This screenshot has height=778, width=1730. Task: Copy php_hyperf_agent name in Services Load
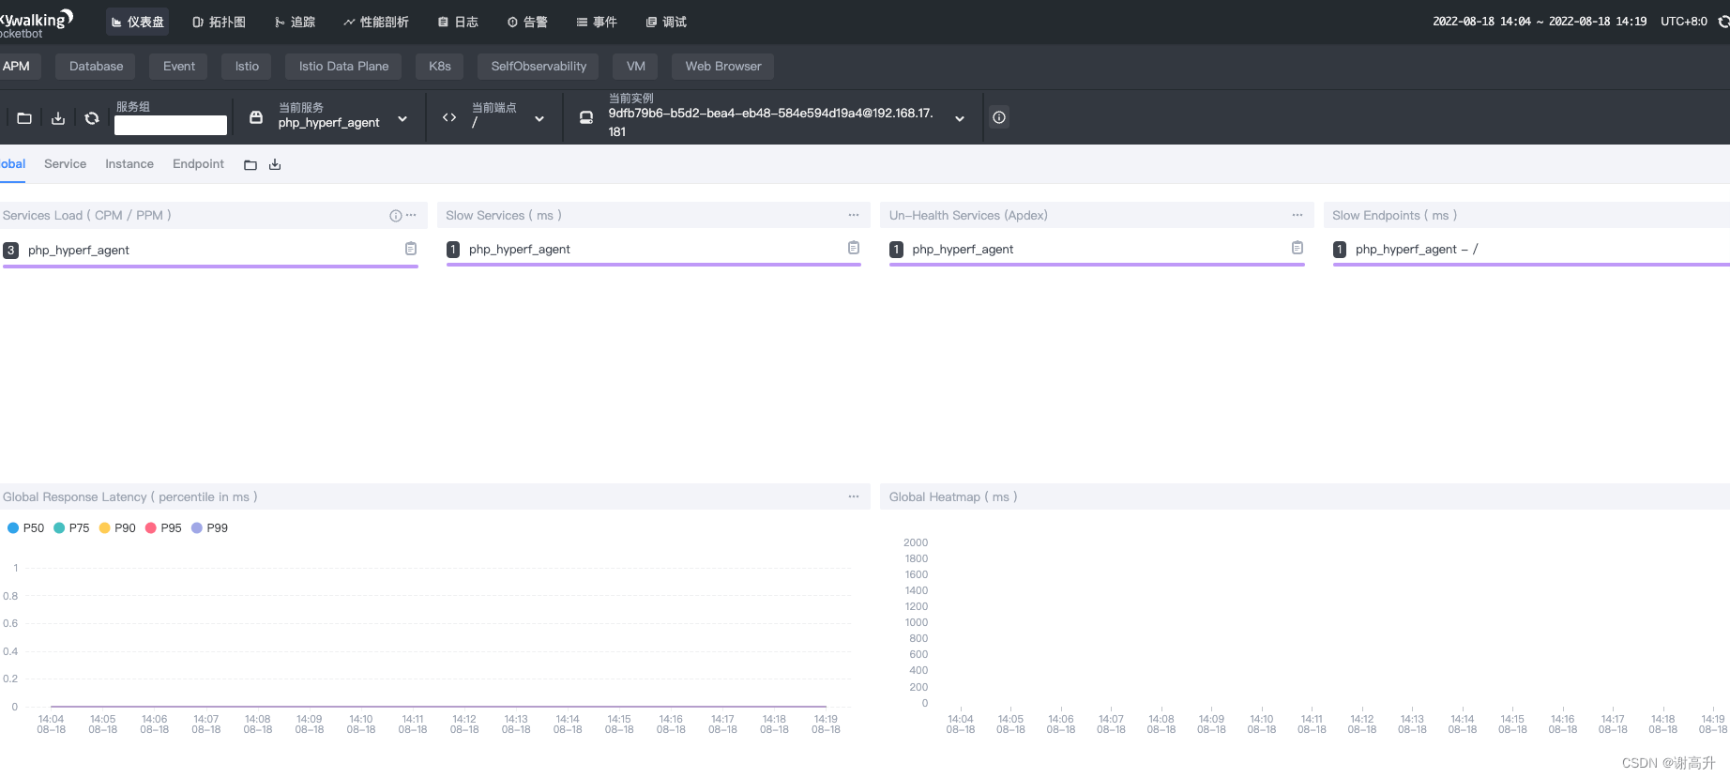tap(411, 249)
